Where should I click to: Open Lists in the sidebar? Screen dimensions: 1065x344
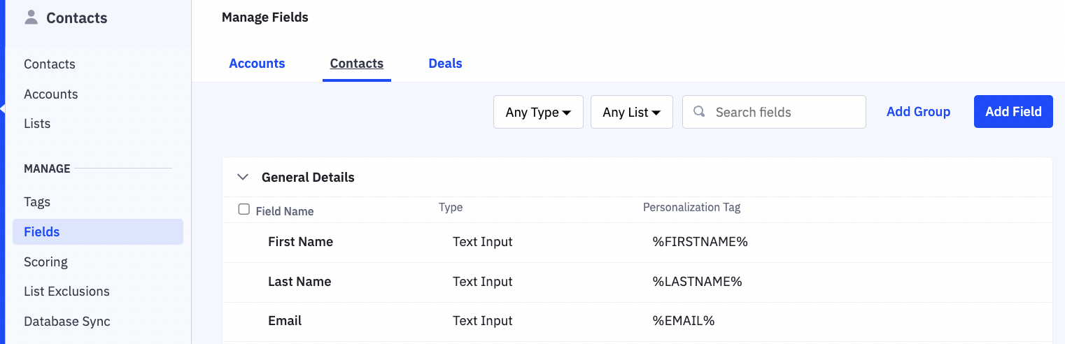click(x=37, y=124)
